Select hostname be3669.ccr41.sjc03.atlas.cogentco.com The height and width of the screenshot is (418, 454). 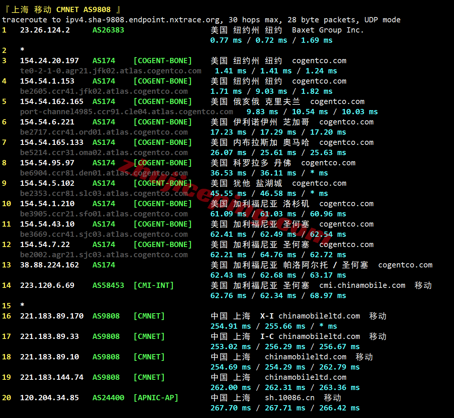pos(104,234)
